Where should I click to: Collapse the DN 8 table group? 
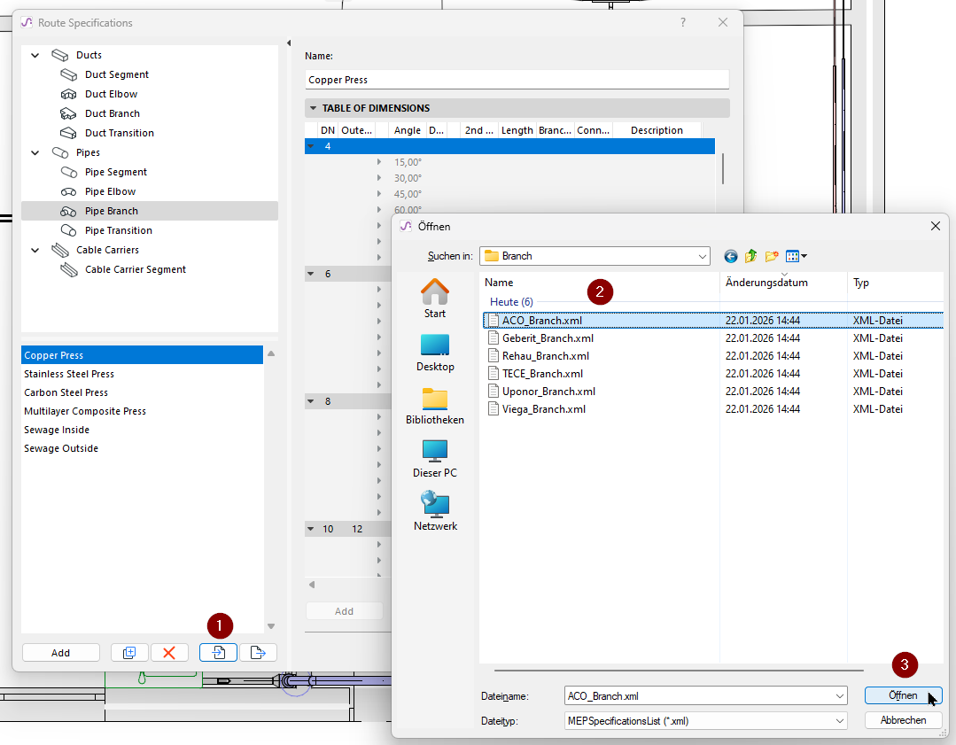click(x=311, y=401)
